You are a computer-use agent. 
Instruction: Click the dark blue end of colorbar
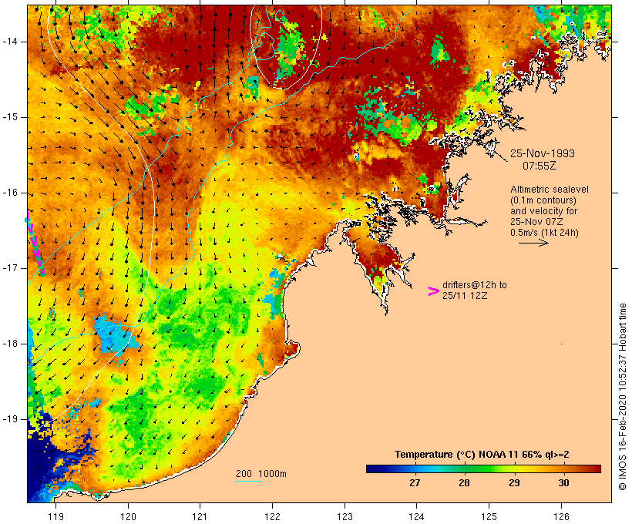click(x=375, y=469)
